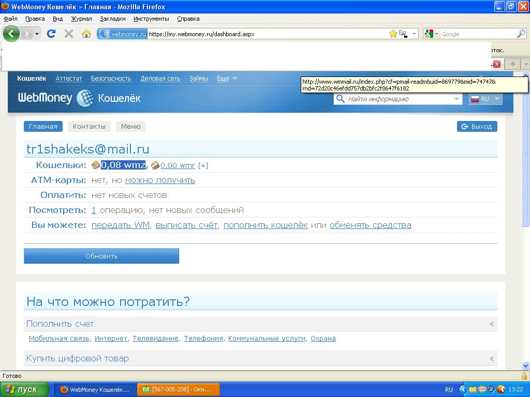Expand the Еще dropdown menu
The width and height of the screenshot is (530, 397).
click(227, 79)
